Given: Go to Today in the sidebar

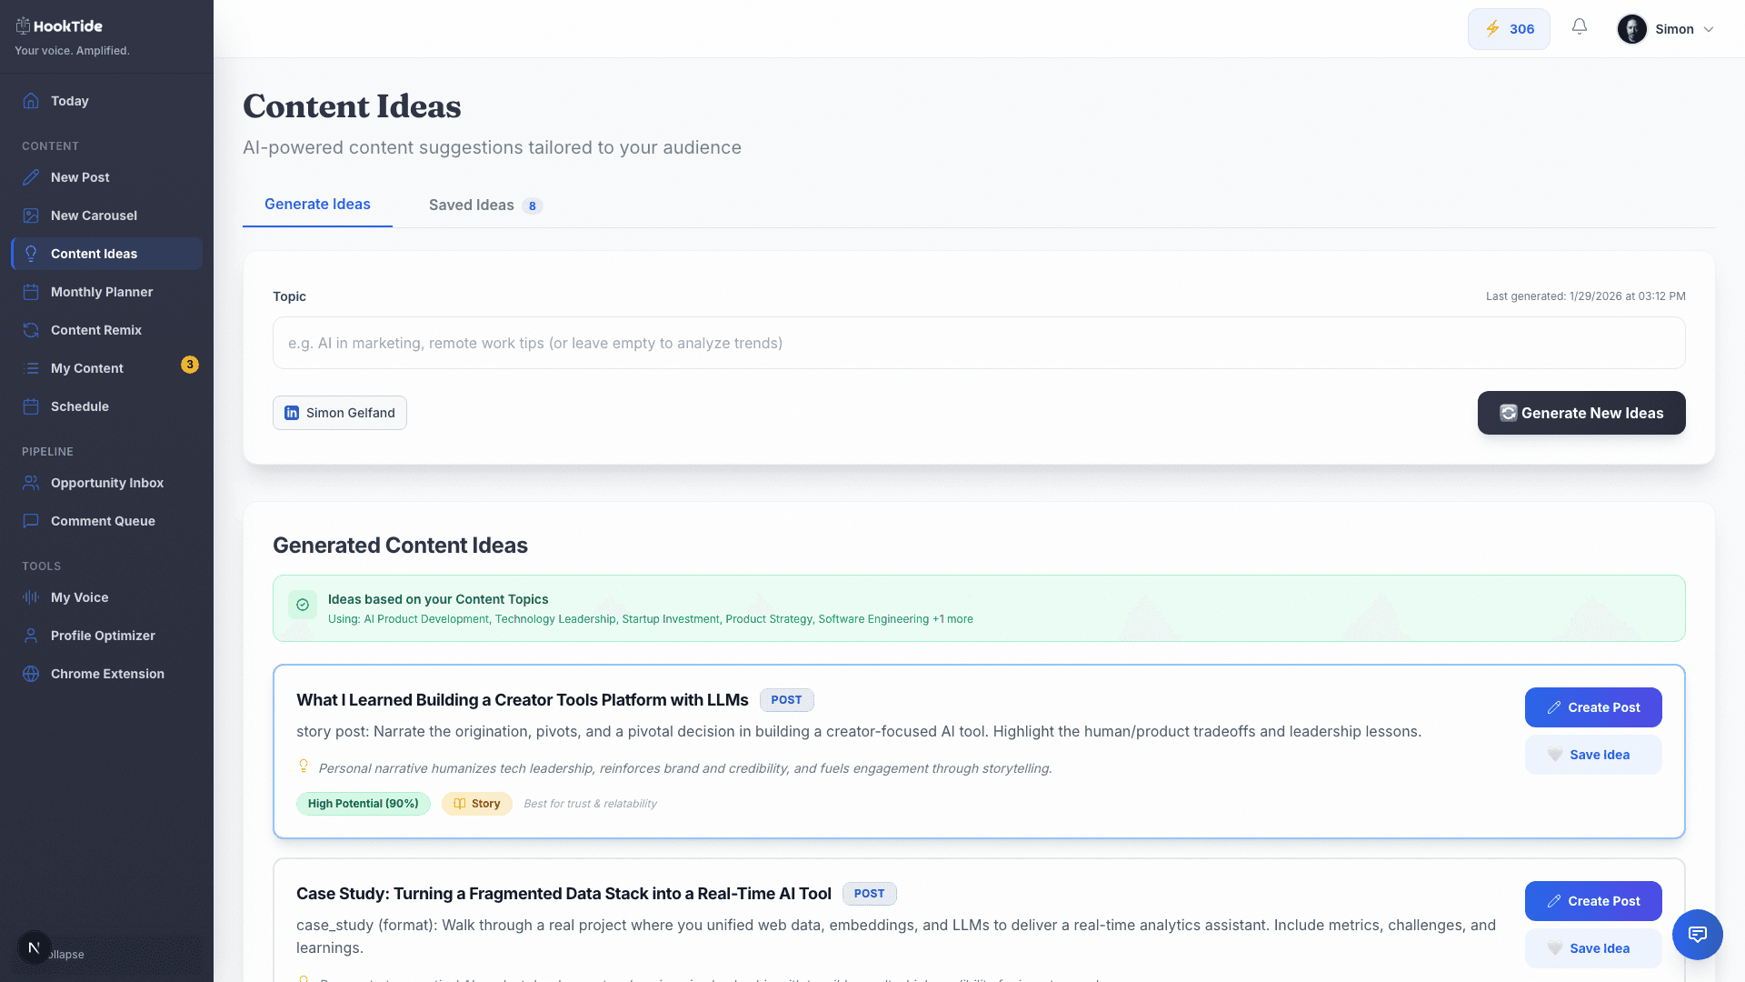Looking at the screenshot, I should (106, 101).
